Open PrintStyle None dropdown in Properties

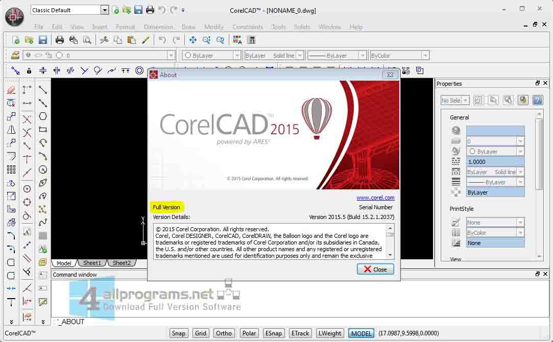coord(495,223)
